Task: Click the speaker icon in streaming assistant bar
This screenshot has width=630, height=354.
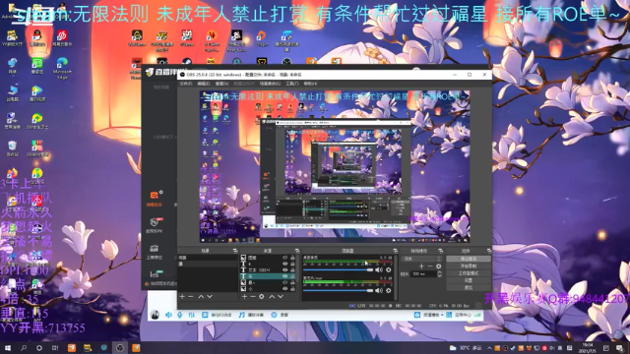Action: 168,315
